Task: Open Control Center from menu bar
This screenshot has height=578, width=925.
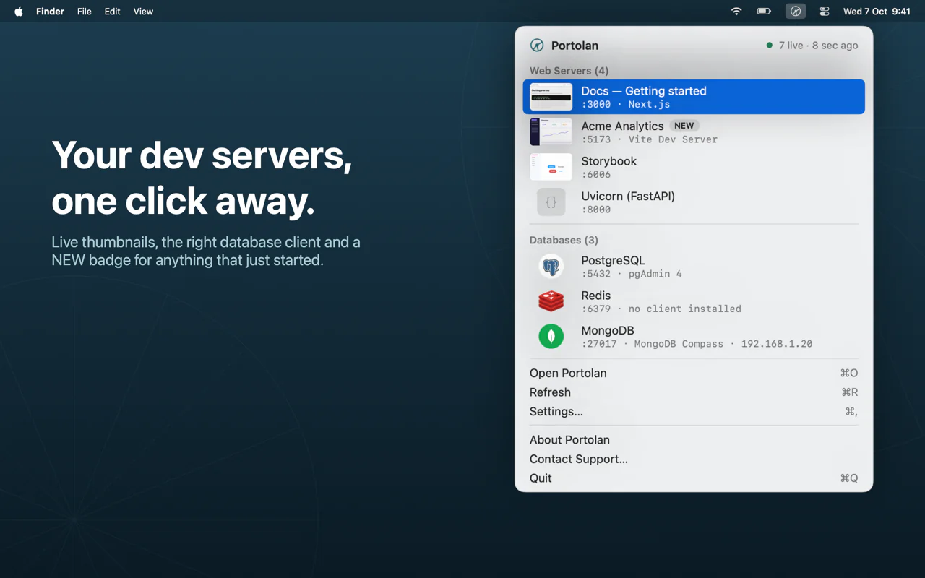Action: pos(825,12)
